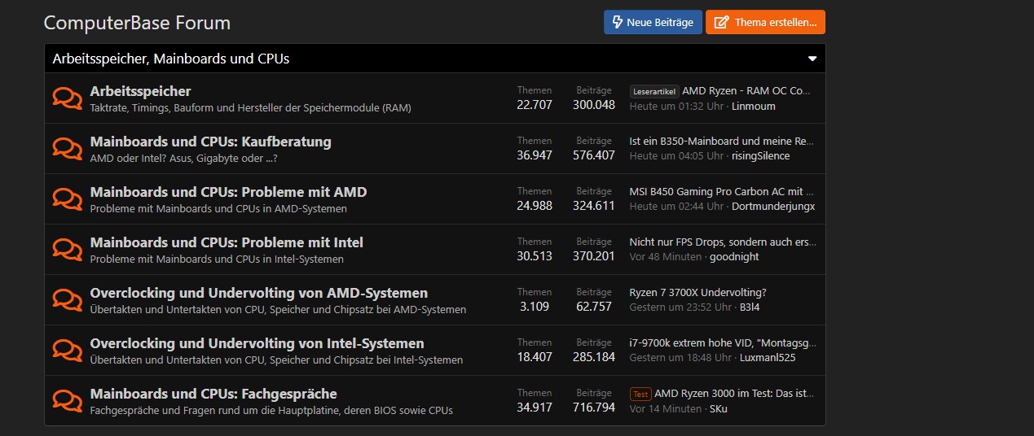Click the Beiträge count 300.048

594,105
